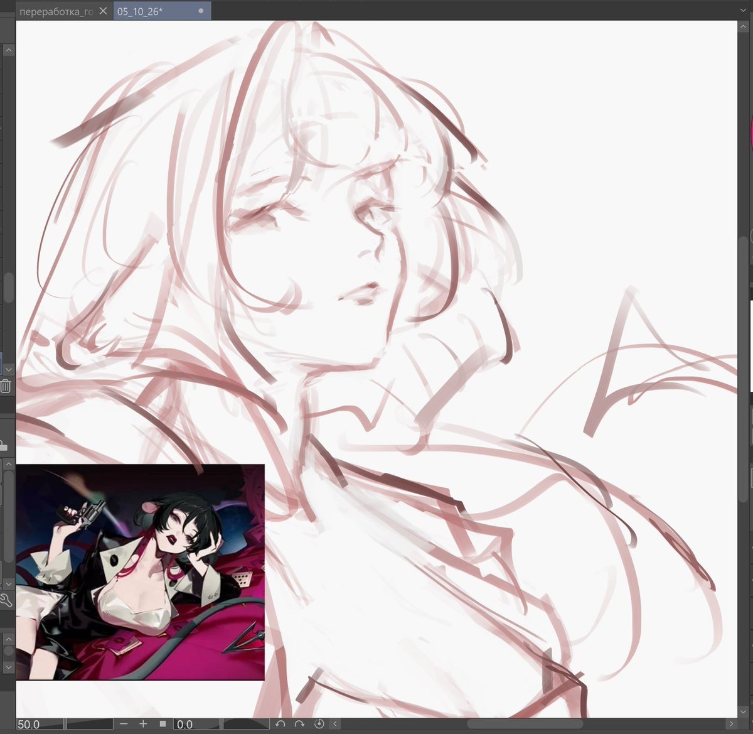Click the lock icon in the left panel
The height and width of the screenshot is (734, 753).
[x=4, y=446]
